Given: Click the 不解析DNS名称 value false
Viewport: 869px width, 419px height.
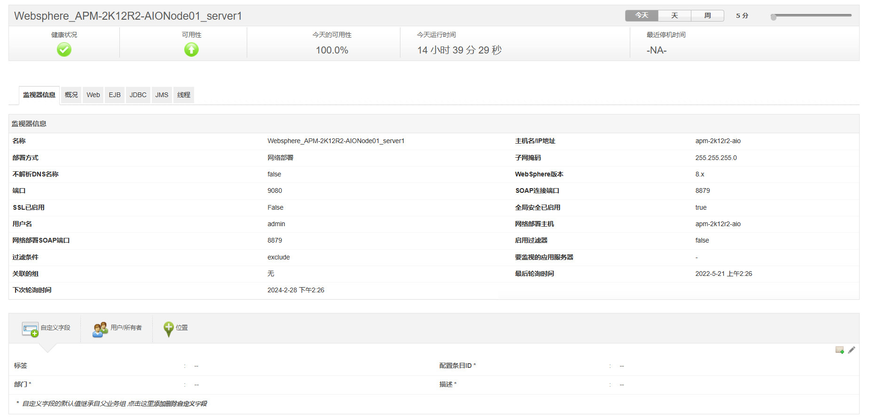Looking at the screenshot, I should click(x=274, y=174).
